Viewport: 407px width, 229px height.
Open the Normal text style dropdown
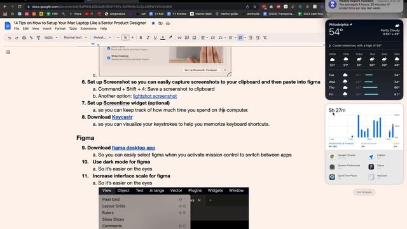tap(75, 38)
